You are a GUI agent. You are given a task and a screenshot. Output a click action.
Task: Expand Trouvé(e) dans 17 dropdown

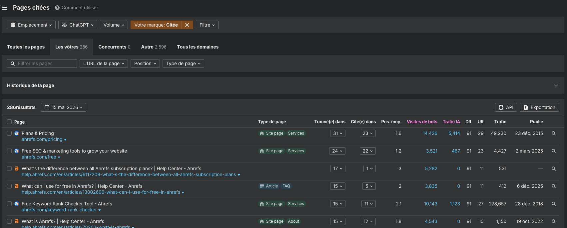[x=338, y=169]
